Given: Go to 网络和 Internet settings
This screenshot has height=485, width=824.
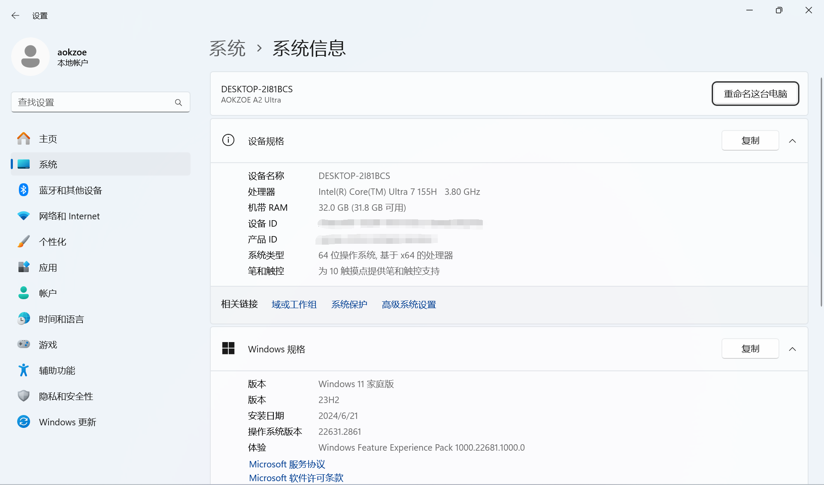Looking at the screenshot, I should point(100,216).
